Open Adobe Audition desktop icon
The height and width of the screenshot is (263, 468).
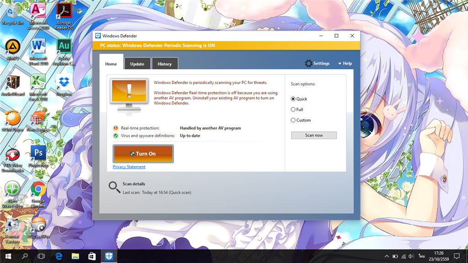click(x=64, y=52)
